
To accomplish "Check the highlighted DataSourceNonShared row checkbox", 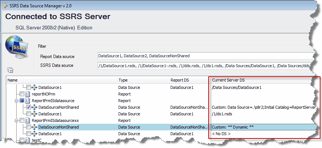I will click(29, 127).
